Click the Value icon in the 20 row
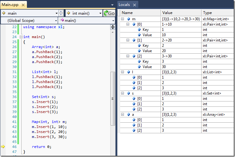 139,51
